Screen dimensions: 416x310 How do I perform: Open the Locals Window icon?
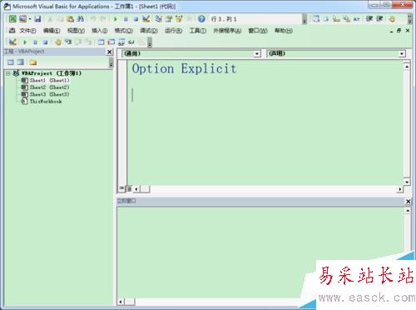tap(101, 42)
